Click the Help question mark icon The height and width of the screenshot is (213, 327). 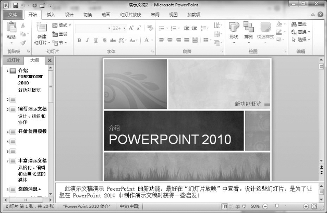tap(320, 15)
